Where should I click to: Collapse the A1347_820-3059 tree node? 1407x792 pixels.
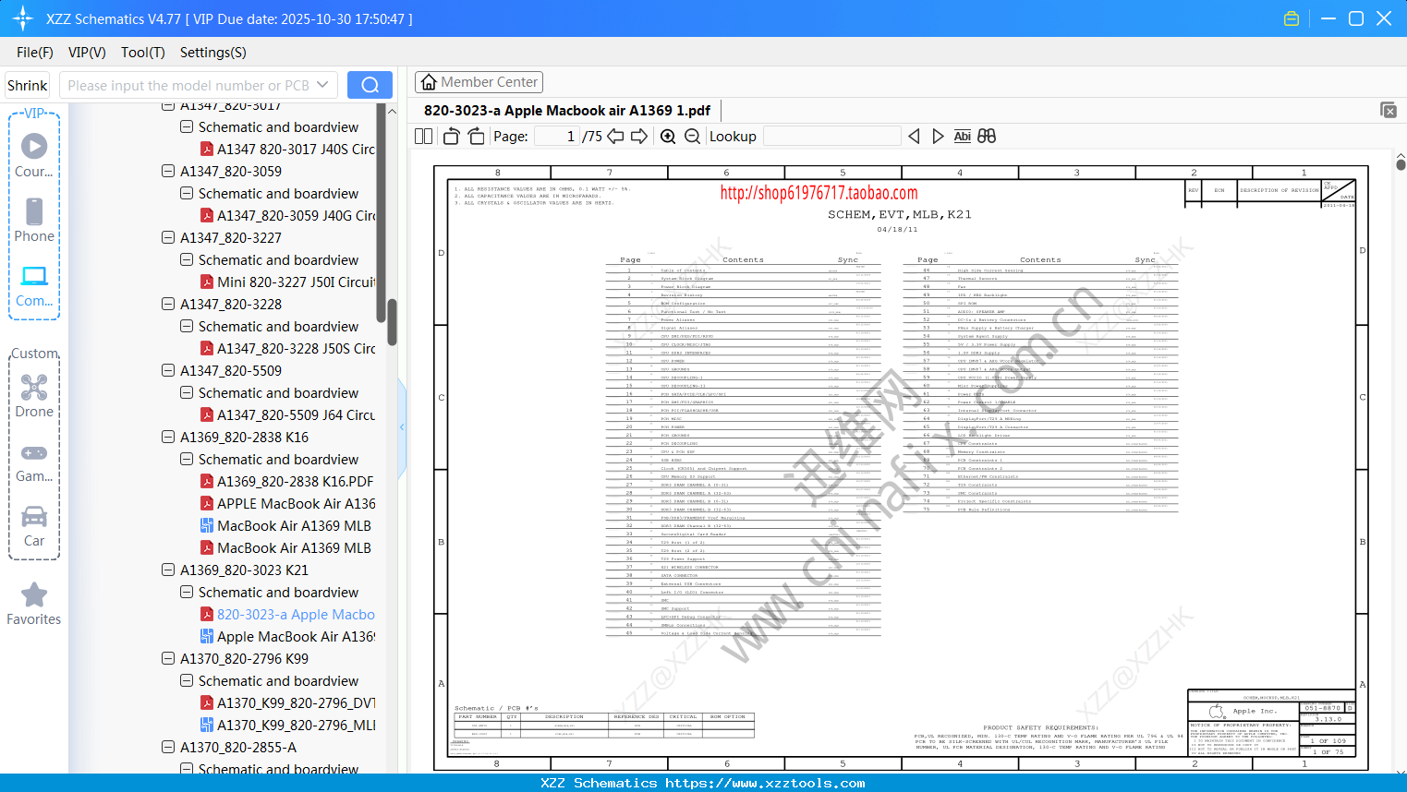(x=168, y=171)
